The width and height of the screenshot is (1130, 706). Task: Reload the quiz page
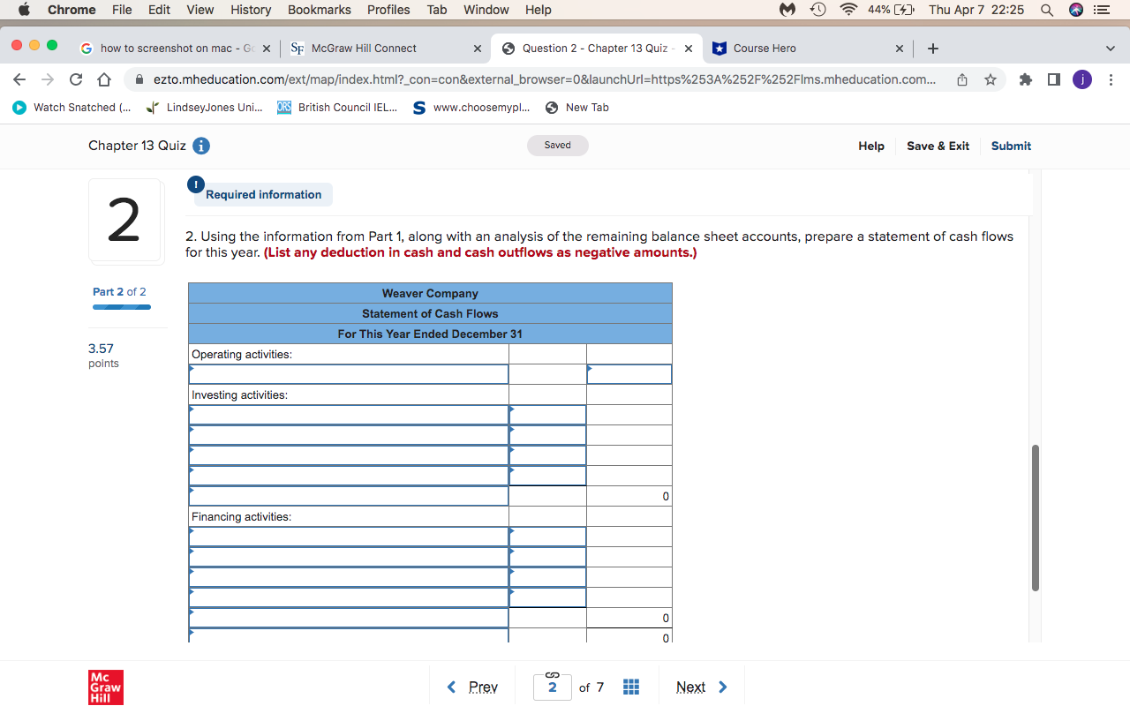coord(75,79)
